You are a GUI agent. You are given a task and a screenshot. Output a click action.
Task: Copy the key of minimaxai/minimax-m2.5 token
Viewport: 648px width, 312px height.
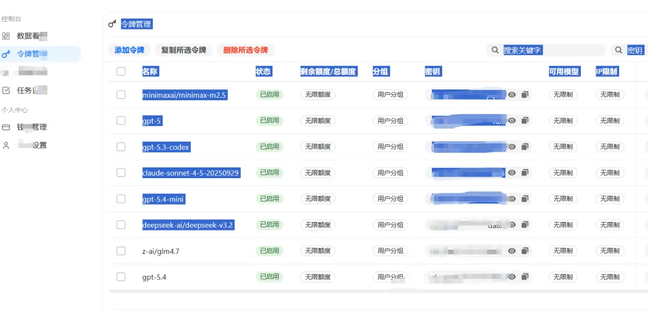tap(525, 95)
